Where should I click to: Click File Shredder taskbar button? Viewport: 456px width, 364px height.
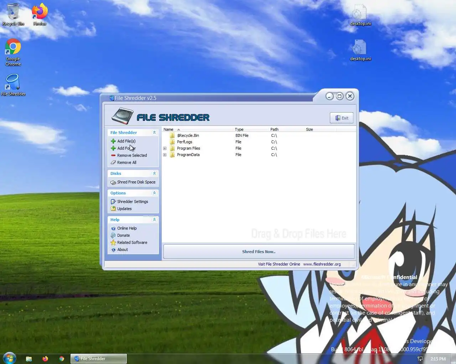pos(99,359)
